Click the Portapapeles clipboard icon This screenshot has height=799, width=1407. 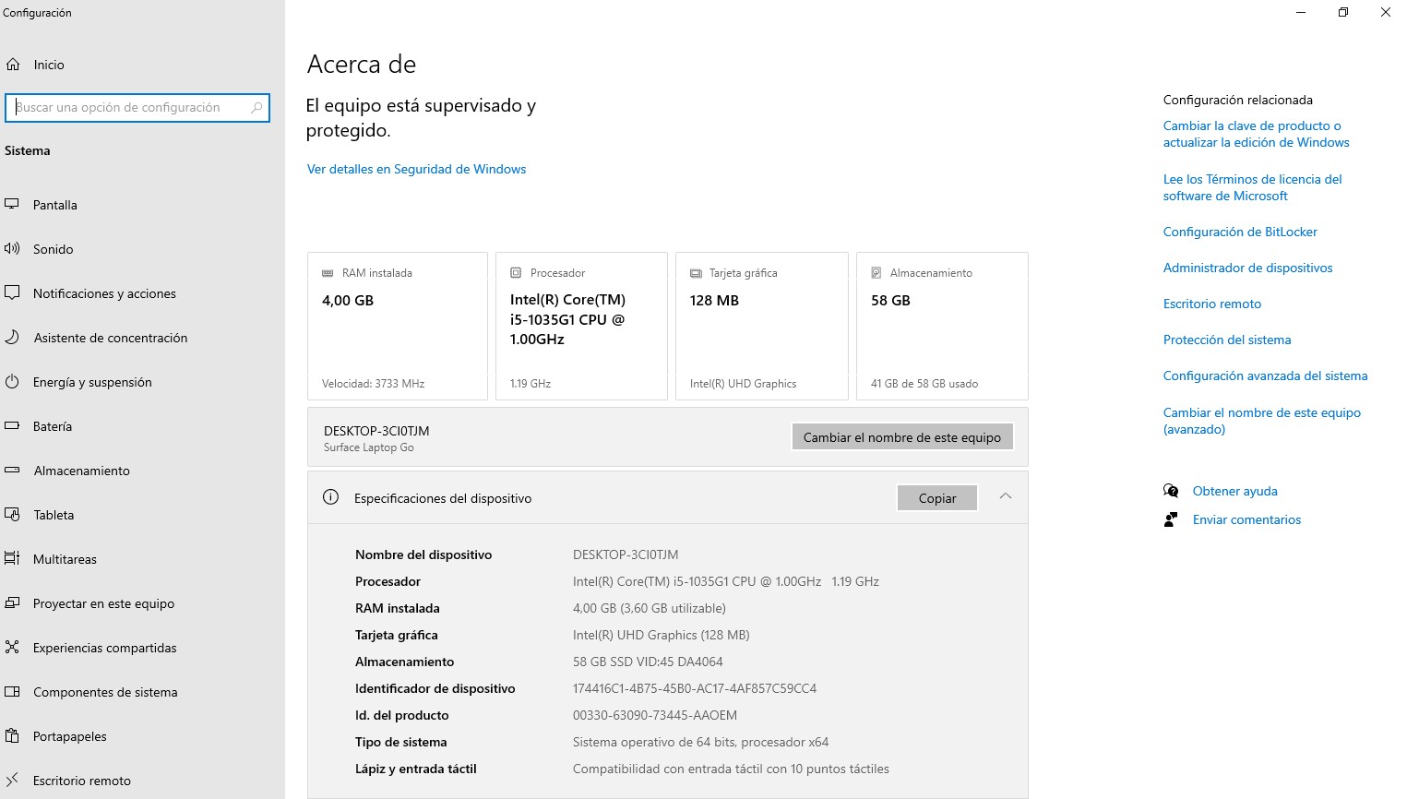12,735
